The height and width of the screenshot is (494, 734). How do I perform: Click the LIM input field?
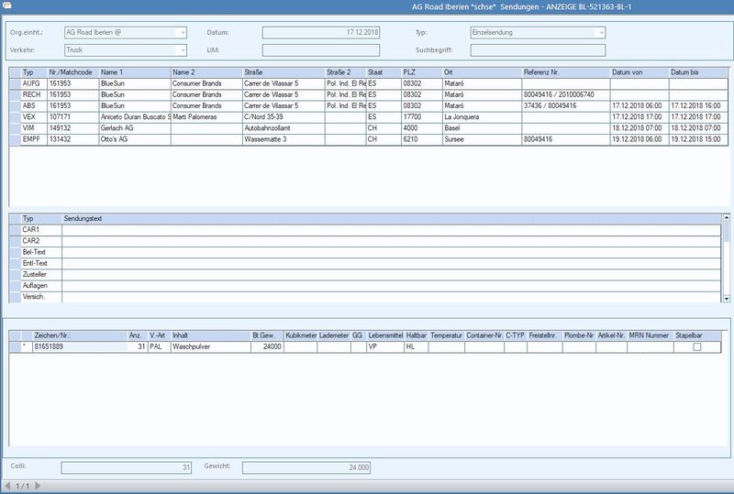click(320, 50)
